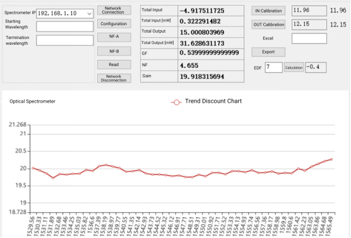351x238 pixels.
Task: Select the OUT Calibration value field 12.15
Action: tap(309, 25)
